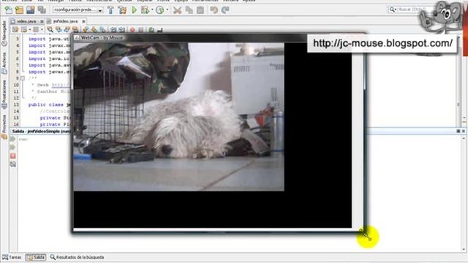Click the red Stop process output icon
Viewport: 468px width, 263px height.
[13, 156]
